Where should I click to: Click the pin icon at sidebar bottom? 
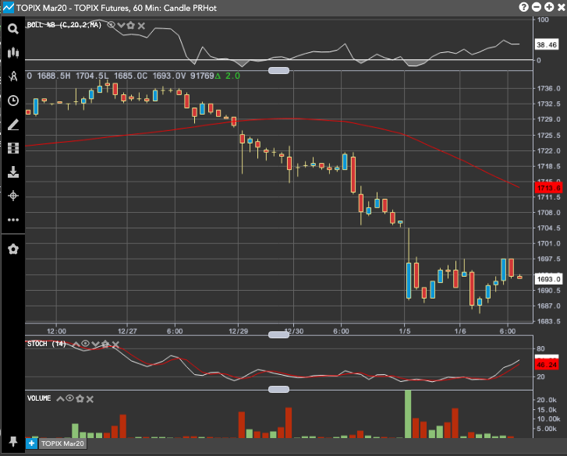pos(13,441)
